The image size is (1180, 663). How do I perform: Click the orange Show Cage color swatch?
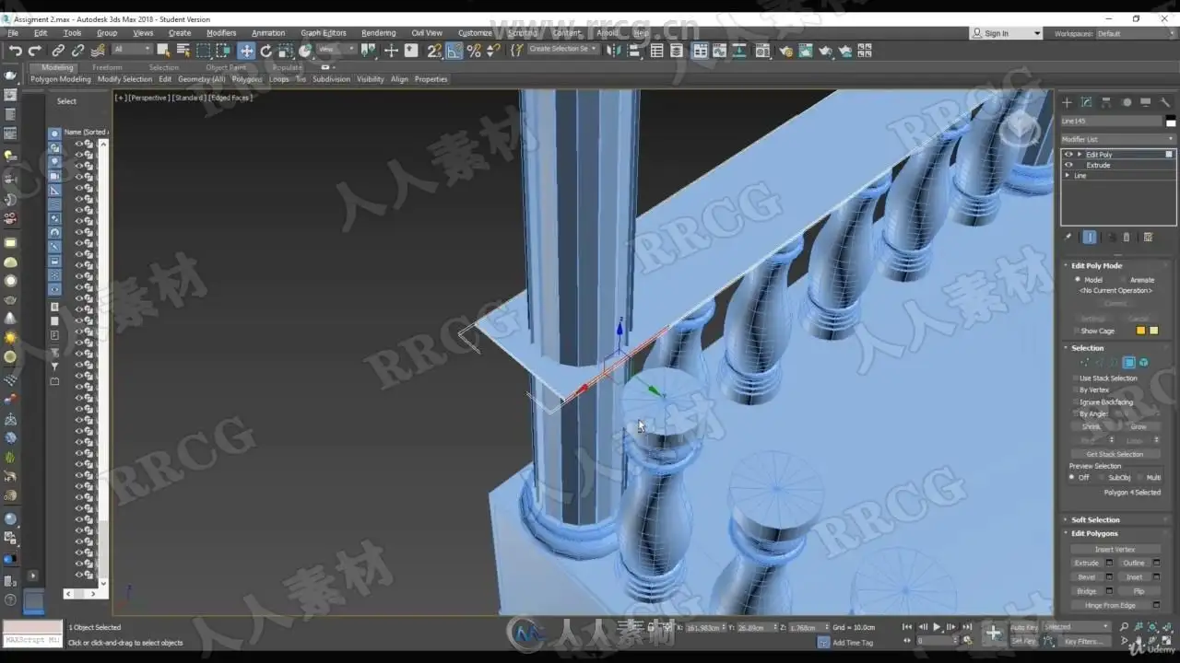[1140, 331]
